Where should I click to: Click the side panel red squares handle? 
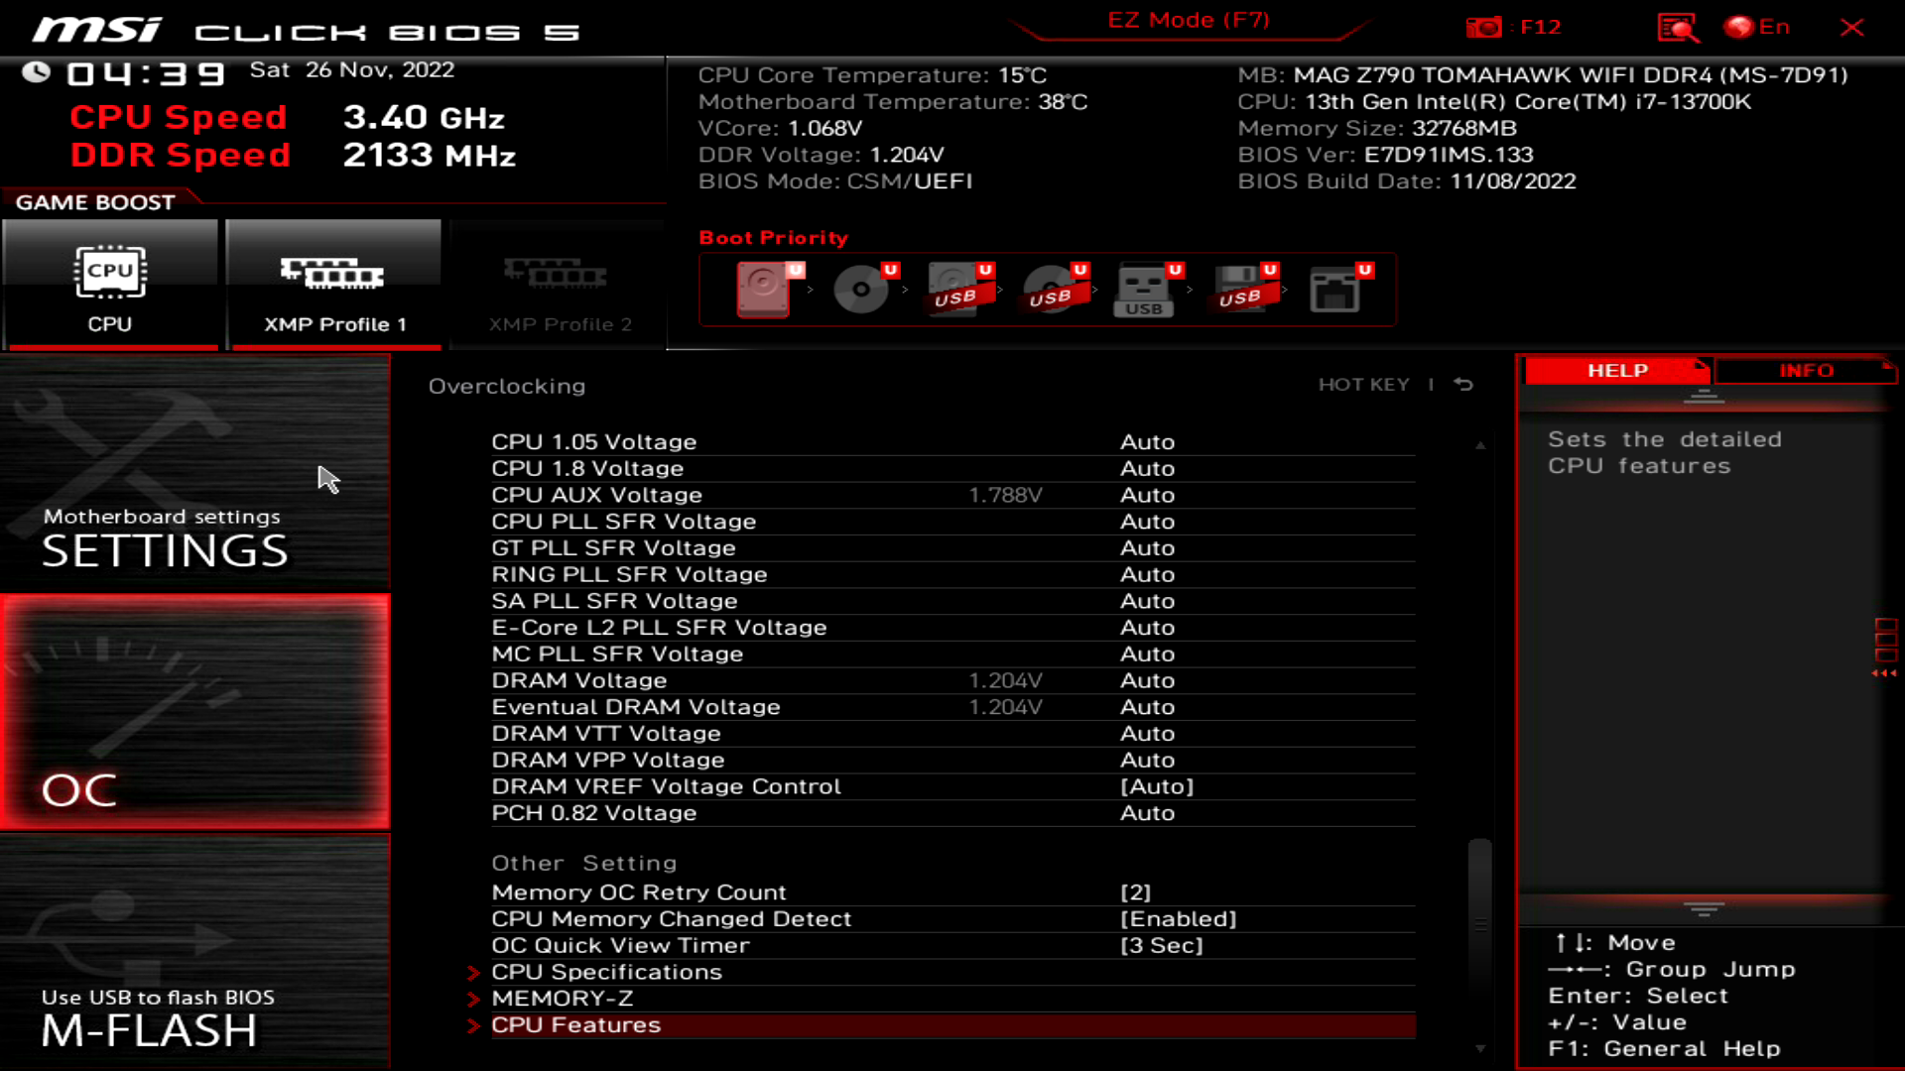[1885, 647]
